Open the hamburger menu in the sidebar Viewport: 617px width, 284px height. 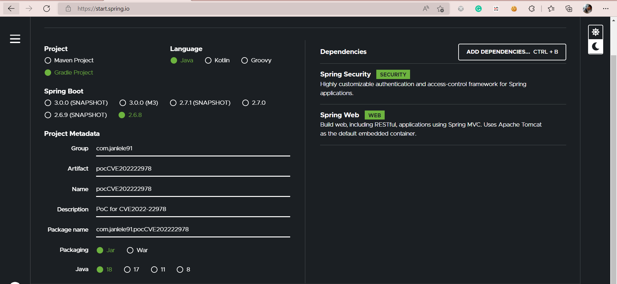click(x=15, y=39)
